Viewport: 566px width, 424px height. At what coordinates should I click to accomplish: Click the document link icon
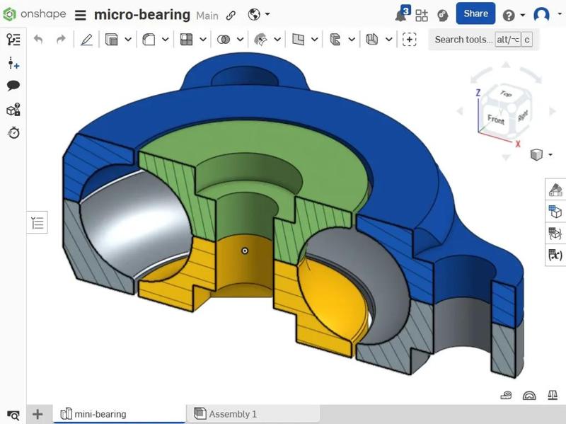coord(231,15)
